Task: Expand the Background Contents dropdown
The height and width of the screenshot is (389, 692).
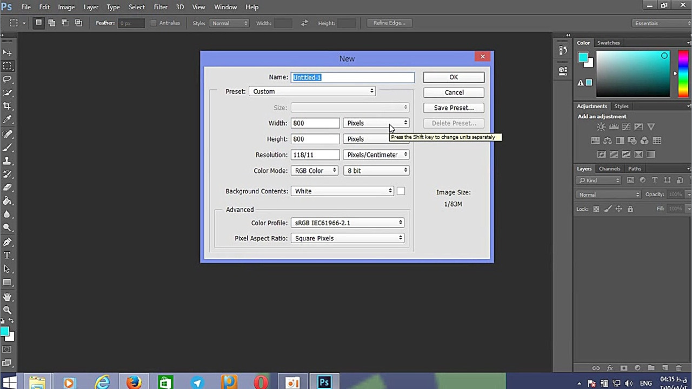Action: [x=342, y=191]
